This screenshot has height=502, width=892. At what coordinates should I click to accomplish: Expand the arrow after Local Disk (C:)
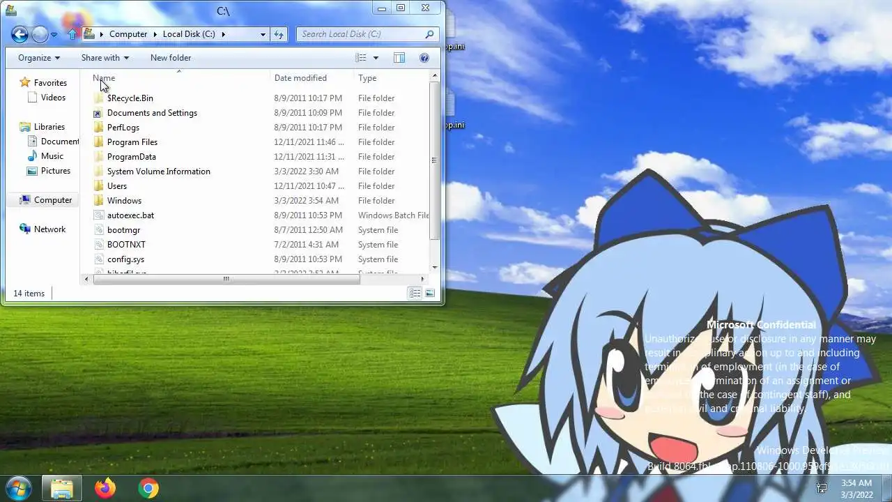[x=223, y=34]
